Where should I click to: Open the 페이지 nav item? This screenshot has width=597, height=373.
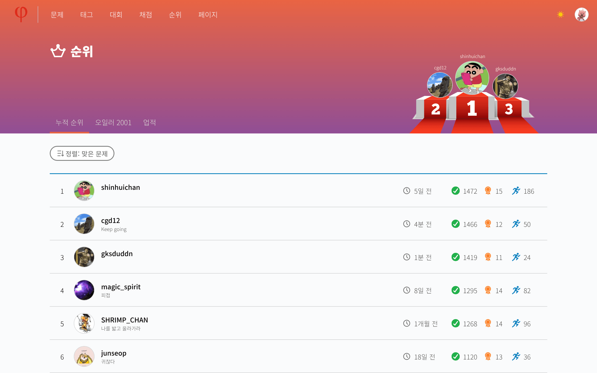pyautogui.click(x=208, y=15)
